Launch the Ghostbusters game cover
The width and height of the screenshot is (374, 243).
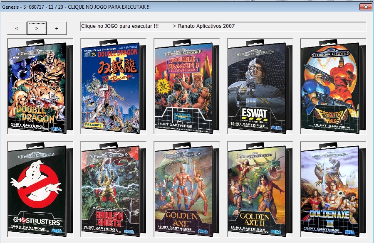tap(40, 189)
